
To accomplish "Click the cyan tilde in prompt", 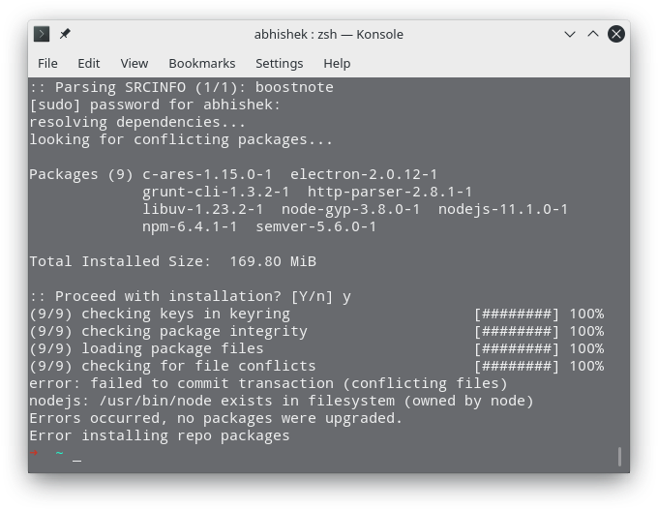I will (x=60, y=453).
